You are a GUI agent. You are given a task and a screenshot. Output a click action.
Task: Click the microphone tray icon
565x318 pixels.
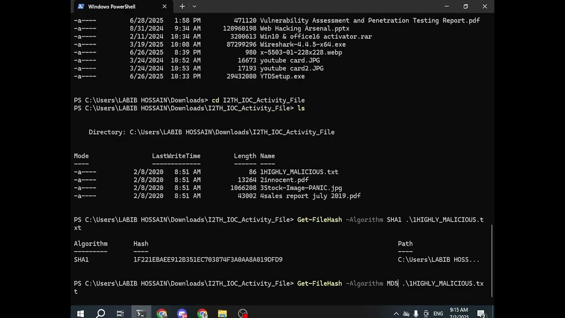[x=416, y=314]
